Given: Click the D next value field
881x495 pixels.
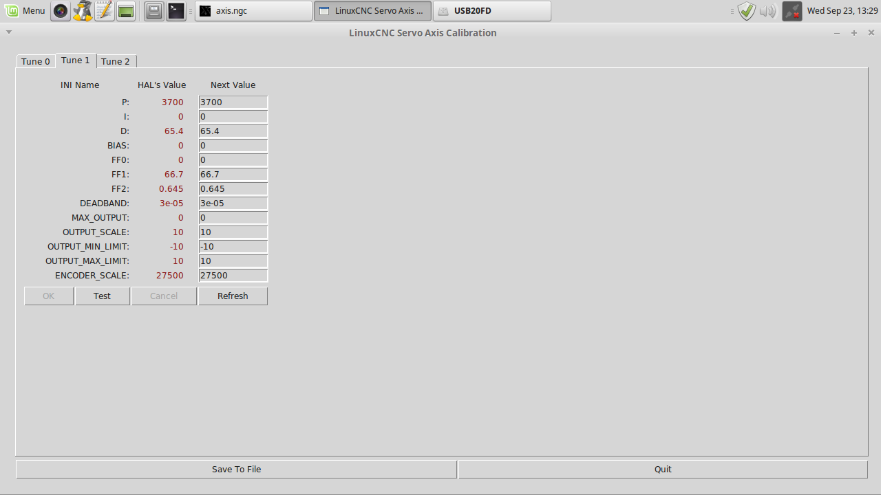Looking at the screenshot, I should pos(233,131).
